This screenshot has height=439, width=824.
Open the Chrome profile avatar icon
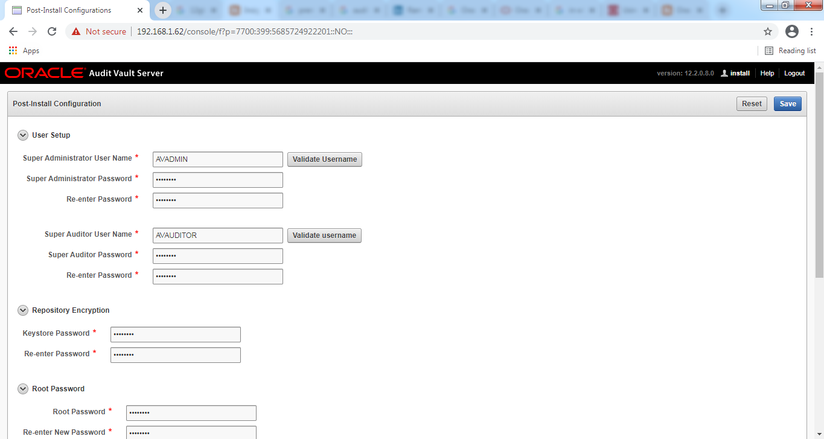[792, 31]
